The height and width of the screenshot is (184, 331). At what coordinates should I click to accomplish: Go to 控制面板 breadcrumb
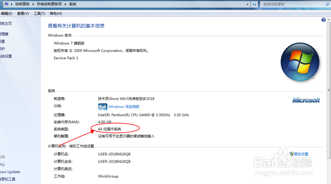23,4
